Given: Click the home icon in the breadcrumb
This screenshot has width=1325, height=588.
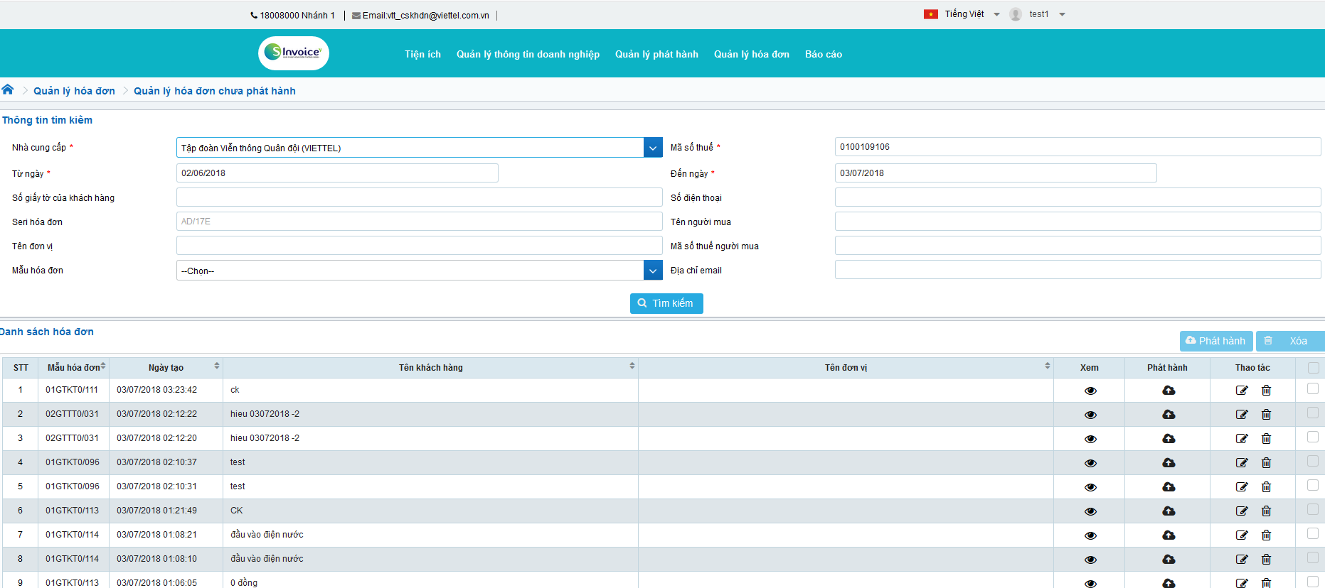Looking at the screenshot, I should click(x=8, y=89).
